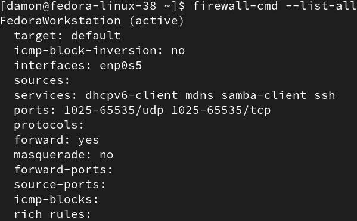The width and height of the screenshot is (357, 221).
Task: Click the 1025-65535/tcp port range
Action: pyautogui.click(x=221, y=110)
